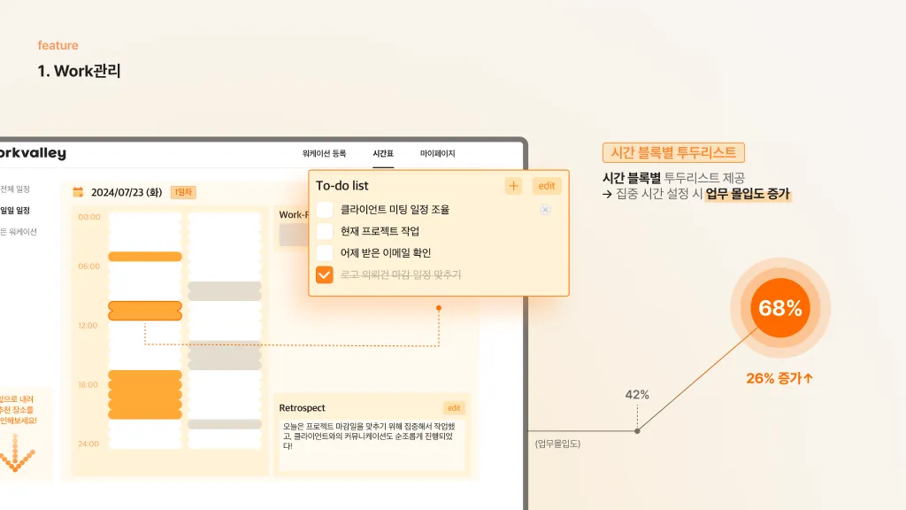Click the 42% label on the chart
The image size is (906, 510).
coord(637,395)
